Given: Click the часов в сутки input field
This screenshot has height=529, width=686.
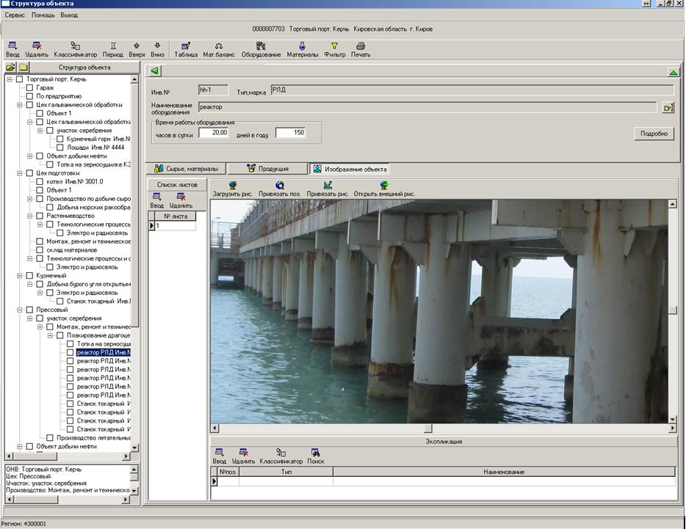Looking at the screenshot, I should 213,133.
